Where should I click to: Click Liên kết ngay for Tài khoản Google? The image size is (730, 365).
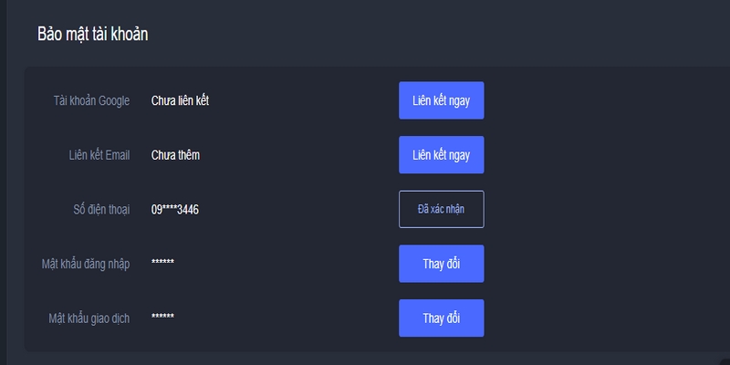441,100
